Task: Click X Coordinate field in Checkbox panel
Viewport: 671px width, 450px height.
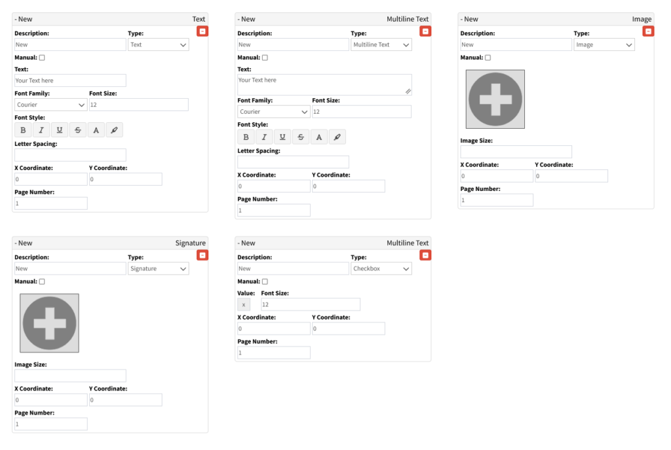Action: pos(274,329)
